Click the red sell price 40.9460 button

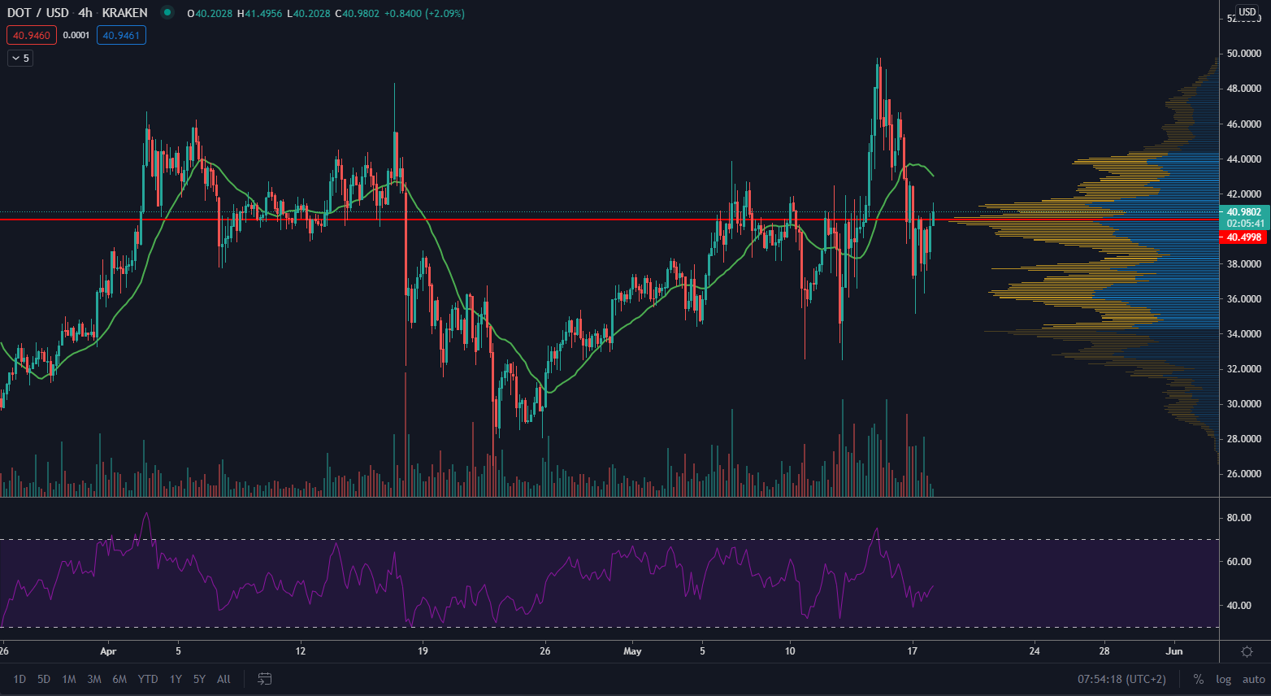point(32,35)
